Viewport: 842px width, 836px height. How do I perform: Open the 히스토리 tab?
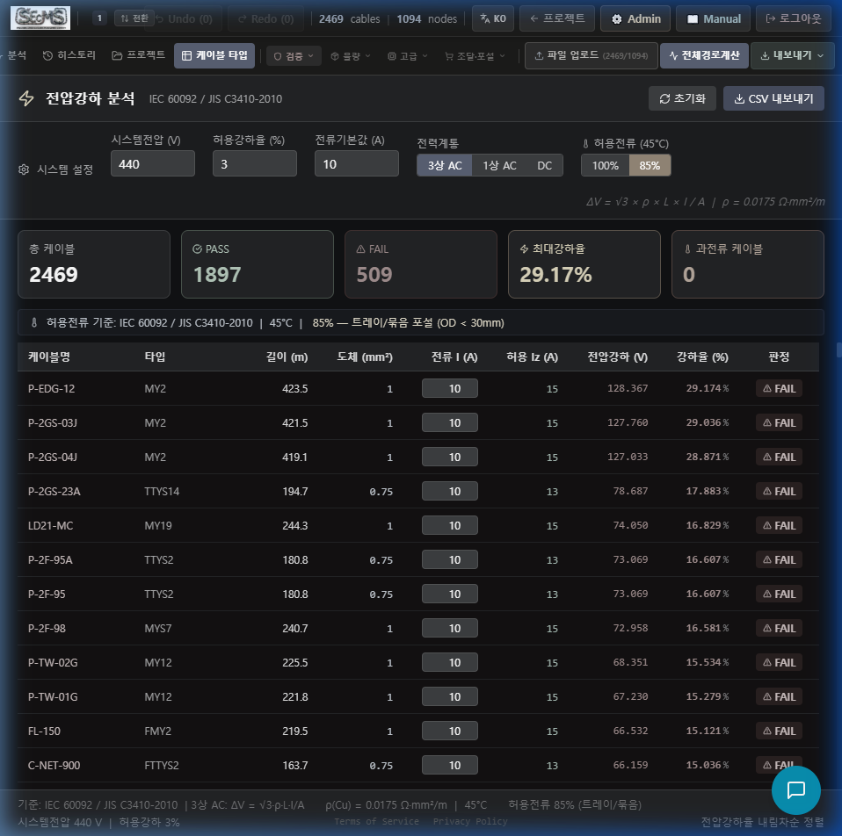(x=69, y=55)
